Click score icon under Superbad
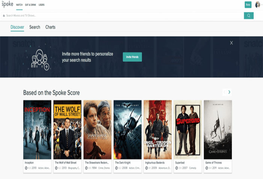The width and height of the screenshot is (263, 179). point(177,168)
